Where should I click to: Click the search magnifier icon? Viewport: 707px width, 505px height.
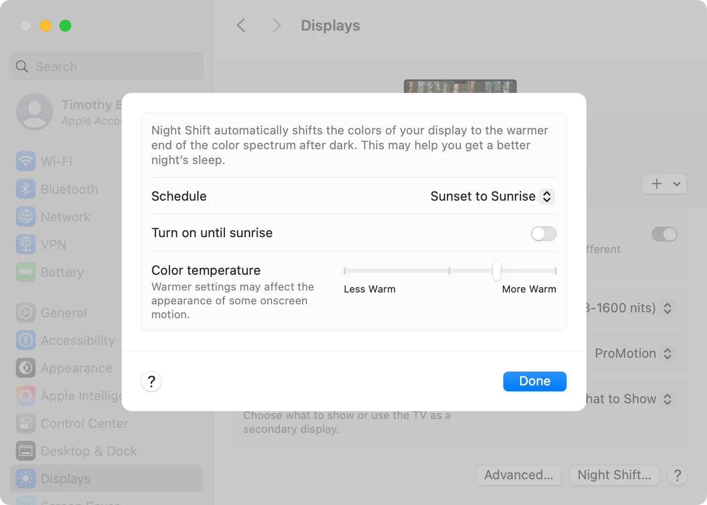22,66
